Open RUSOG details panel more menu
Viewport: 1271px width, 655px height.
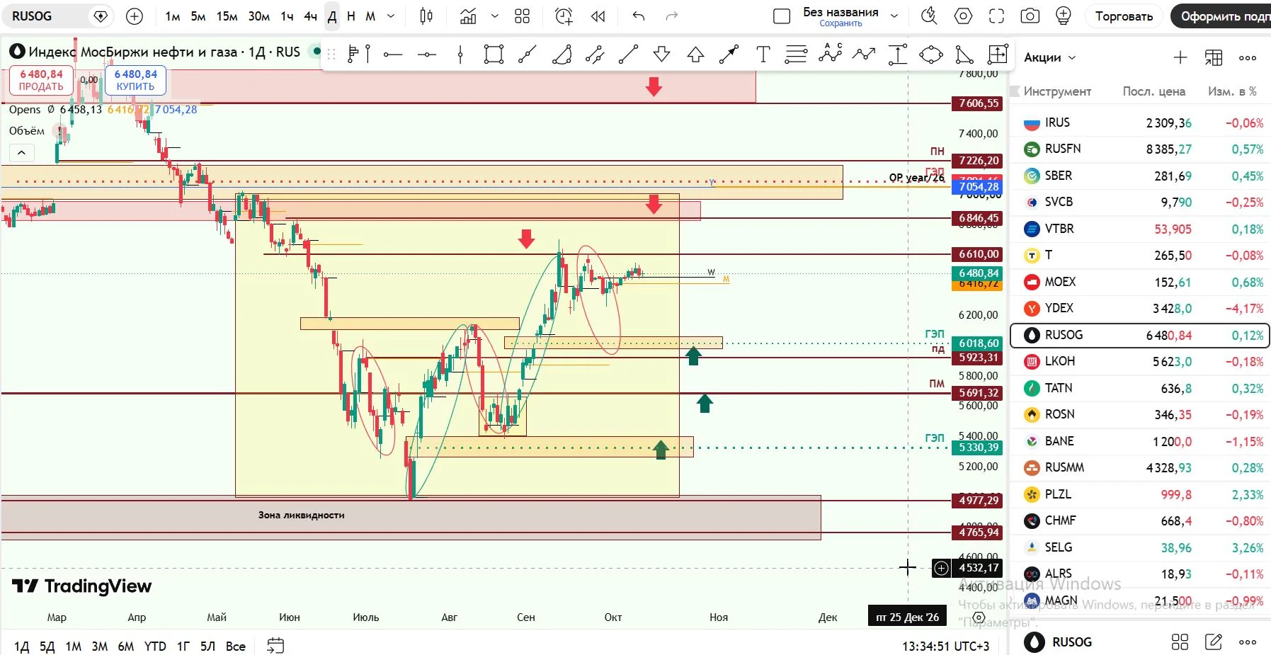point(1248,642)
